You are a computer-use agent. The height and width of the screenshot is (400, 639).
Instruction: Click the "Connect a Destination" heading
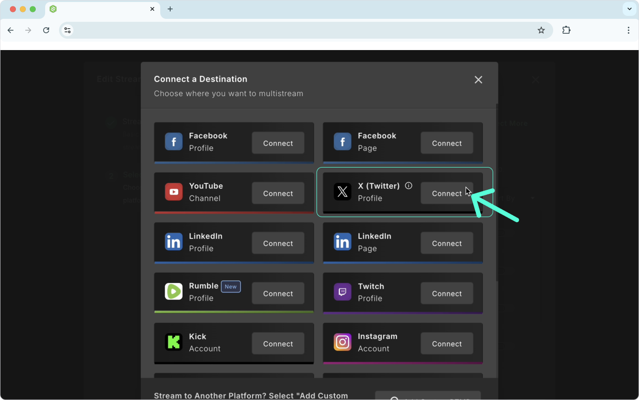coord(200,79)
